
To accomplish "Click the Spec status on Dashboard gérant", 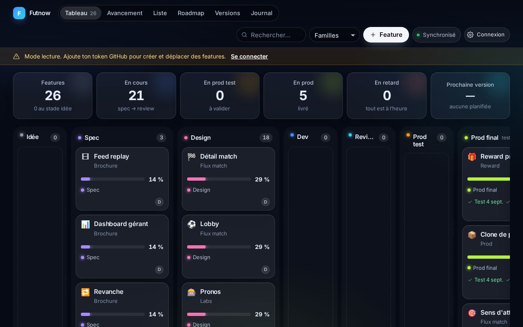I will 90,258.
